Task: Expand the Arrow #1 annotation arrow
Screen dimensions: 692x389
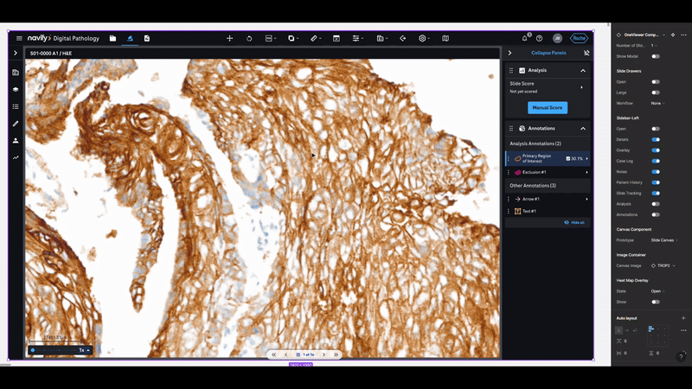Action: pyautogui.click(x=586, y=200)
